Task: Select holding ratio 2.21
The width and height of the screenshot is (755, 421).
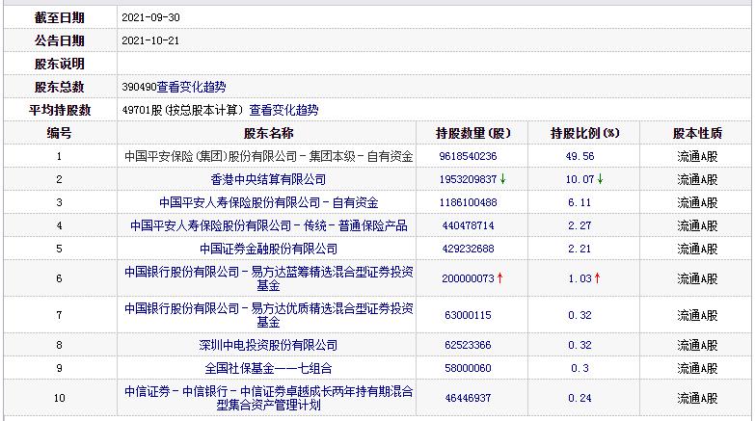Action: point(580,249)
